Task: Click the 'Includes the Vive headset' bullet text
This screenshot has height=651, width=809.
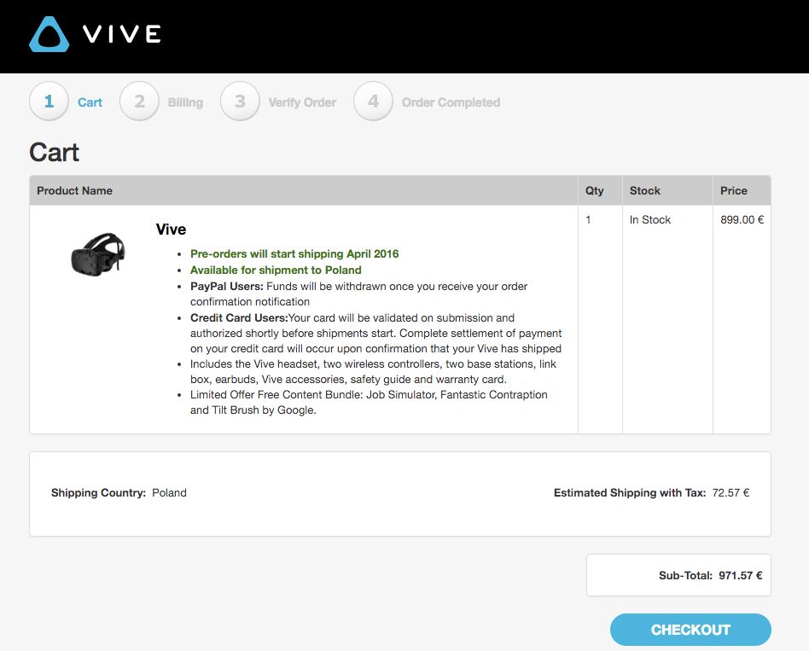Action: [x=373, y=371]
